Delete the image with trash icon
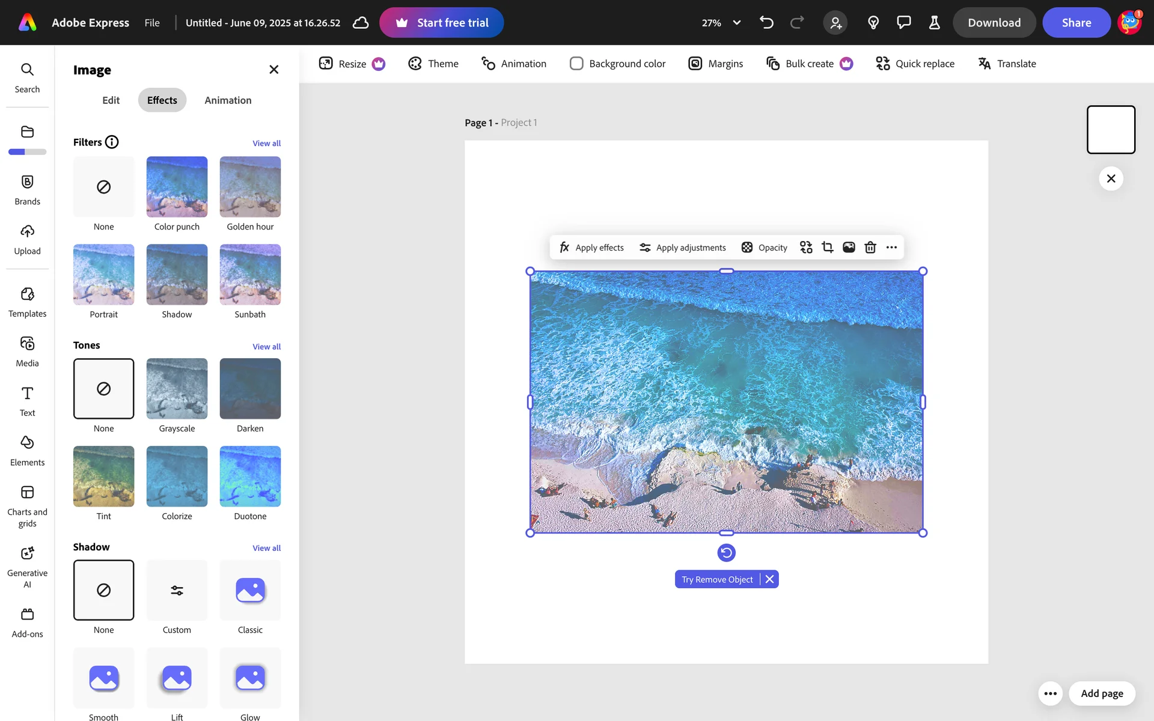This screenshot has width=1154, height=721. 870,248
